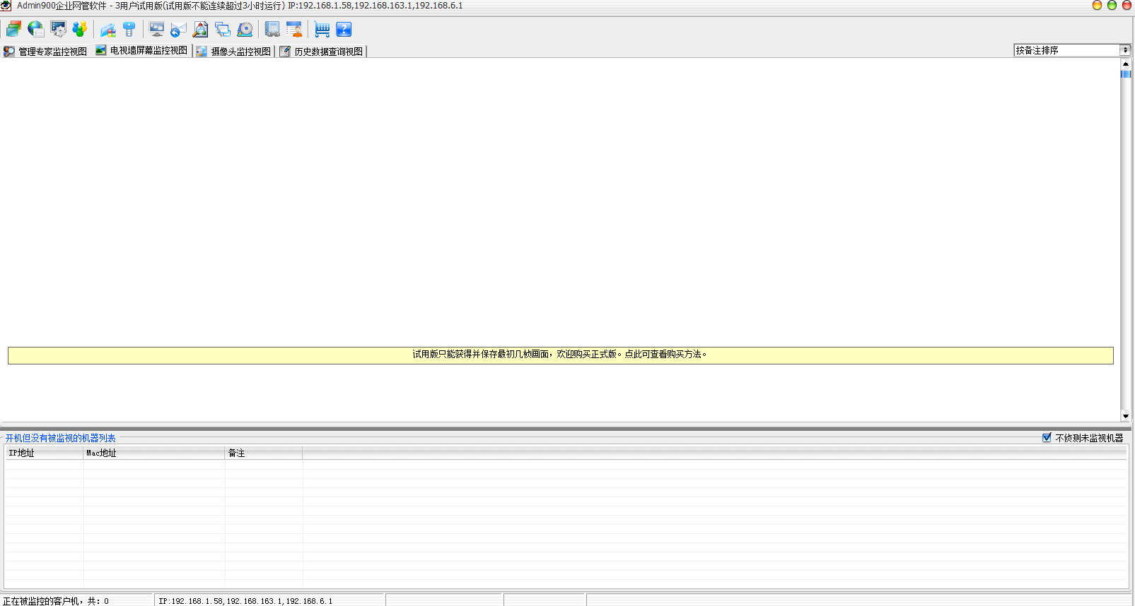Click the colorful users group icon
The width and height of the screenshot is (1135, 606).
click(80, 29)
